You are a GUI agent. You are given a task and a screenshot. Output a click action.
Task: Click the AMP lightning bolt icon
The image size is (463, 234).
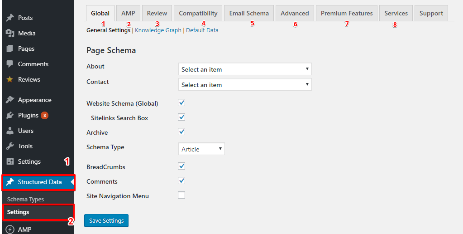point(10,229)
